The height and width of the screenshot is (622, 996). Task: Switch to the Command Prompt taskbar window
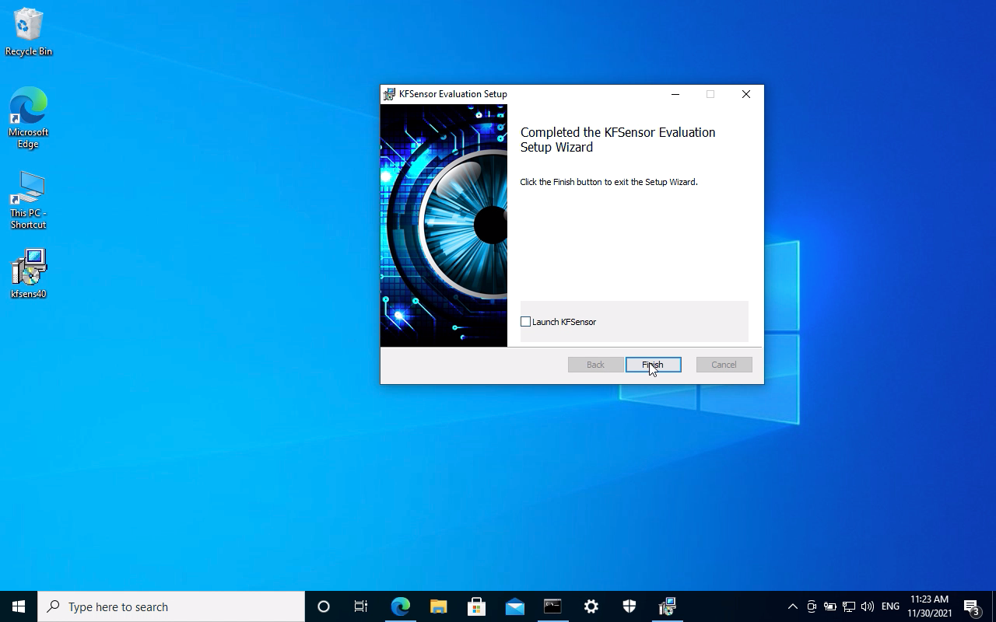tap(552, 606)
